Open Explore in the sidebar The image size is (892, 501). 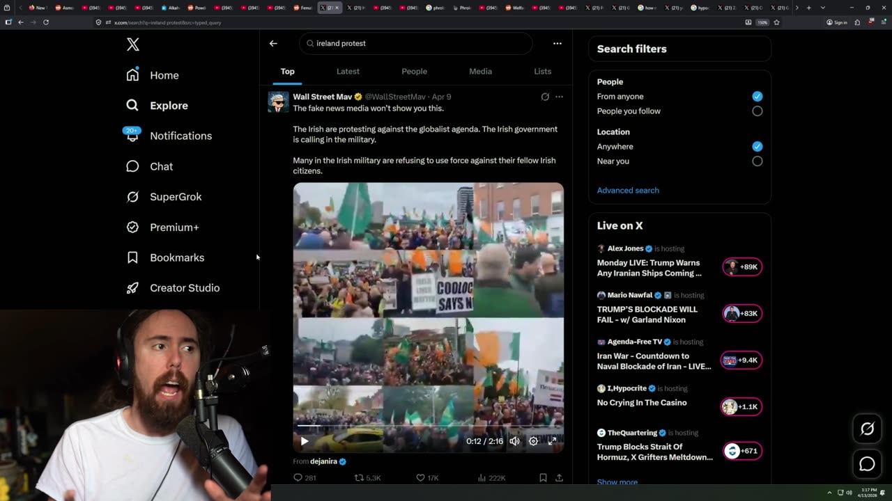point(157,105)
